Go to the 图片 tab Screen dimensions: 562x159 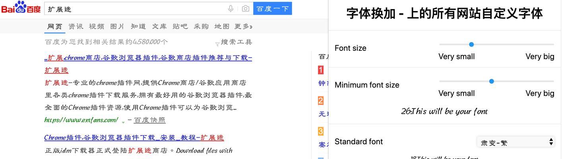pos(117,26)
